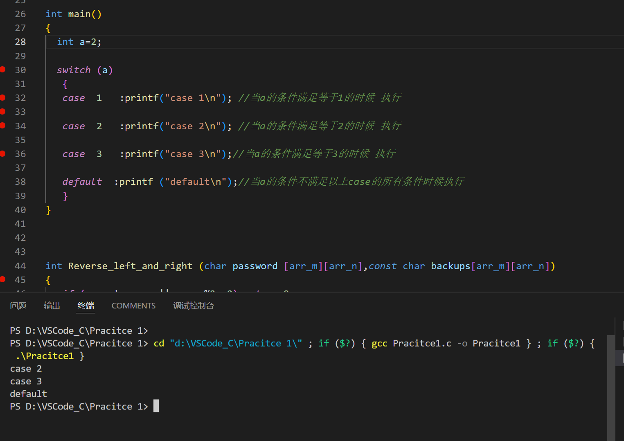Viewport: 624px width, 441px height.
Task: Click line number 28 in the gutter
Action: coord(20,42)
